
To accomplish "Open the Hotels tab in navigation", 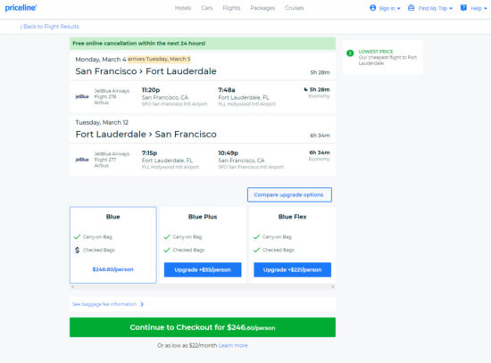I will coord(183,8).
